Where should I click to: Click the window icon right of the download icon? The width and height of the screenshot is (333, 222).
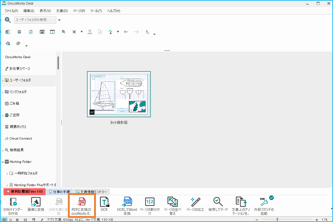point(42,32)
